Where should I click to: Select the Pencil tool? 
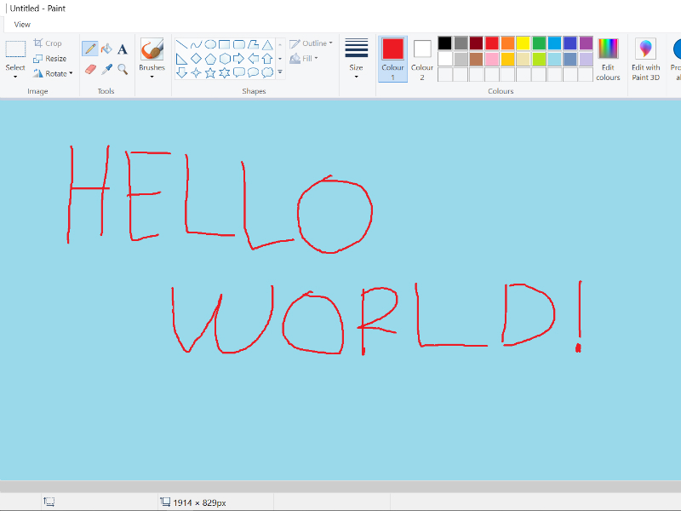click(x=89, y=49)
